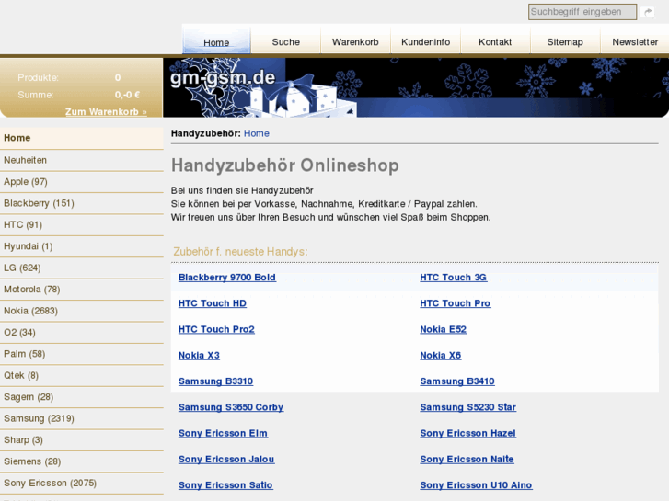Open the Samsung S5230 Star link
669x501 pixels.
pos(468,407)
